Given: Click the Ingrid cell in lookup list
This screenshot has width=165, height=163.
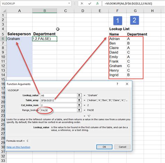Looking at the screenshot, I should click(x=117, y=75).
